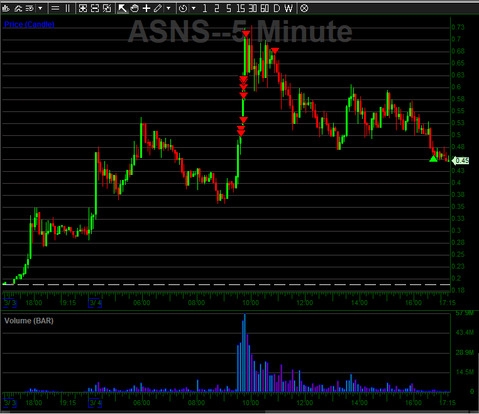Open the indicators/studies line icon
This screenshot has height=414, width=479.
coord(18,8)
